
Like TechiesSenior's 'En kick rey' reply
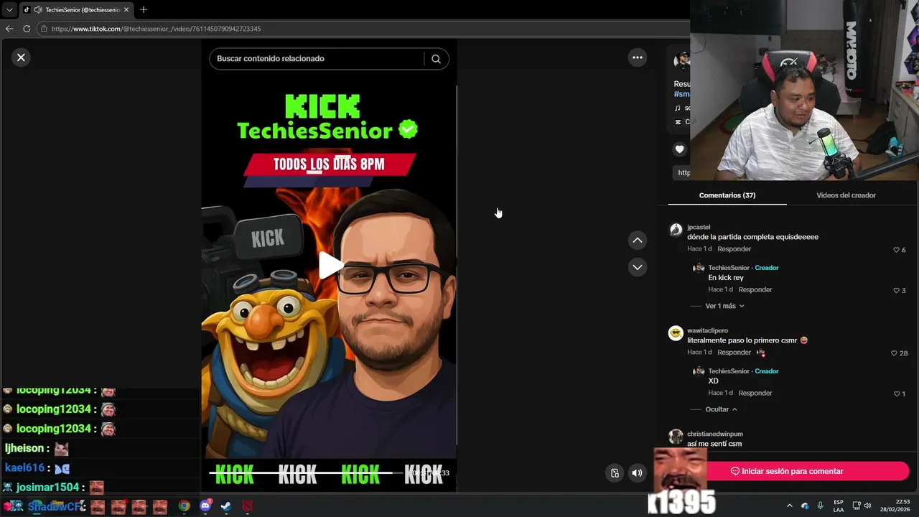pyautogui.click(x=896, y=291)
